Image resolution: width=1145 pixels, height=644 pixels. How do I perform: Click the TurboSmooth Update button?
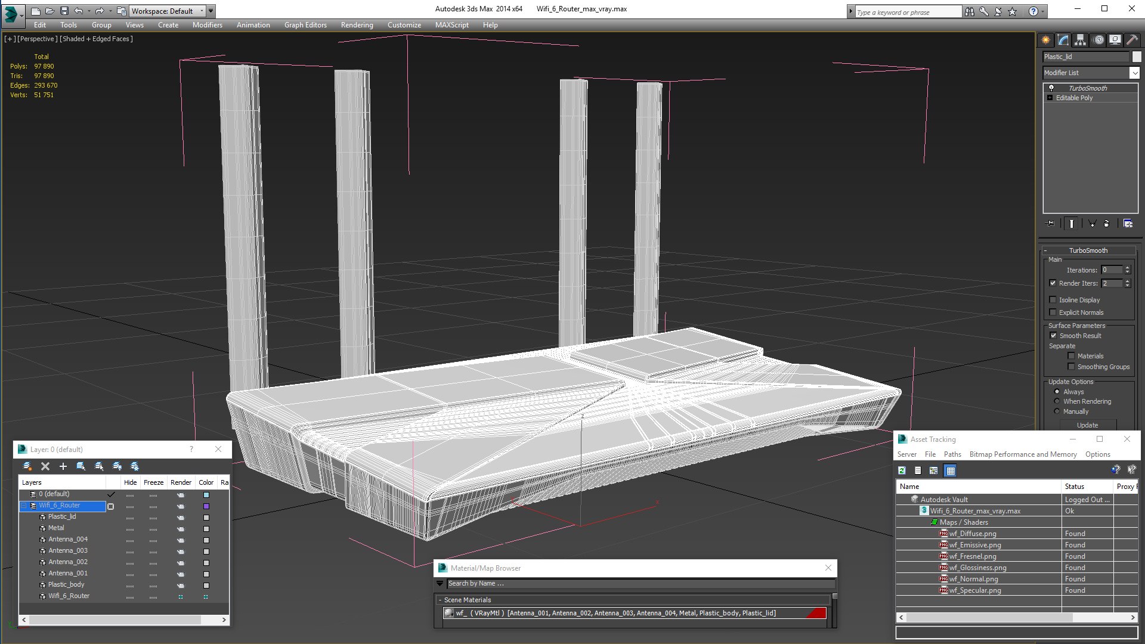pos(1087,425)
